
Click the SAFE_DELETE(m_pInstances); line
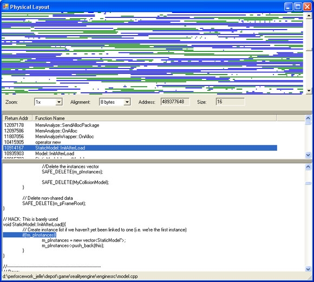click(x=73, y=172)
